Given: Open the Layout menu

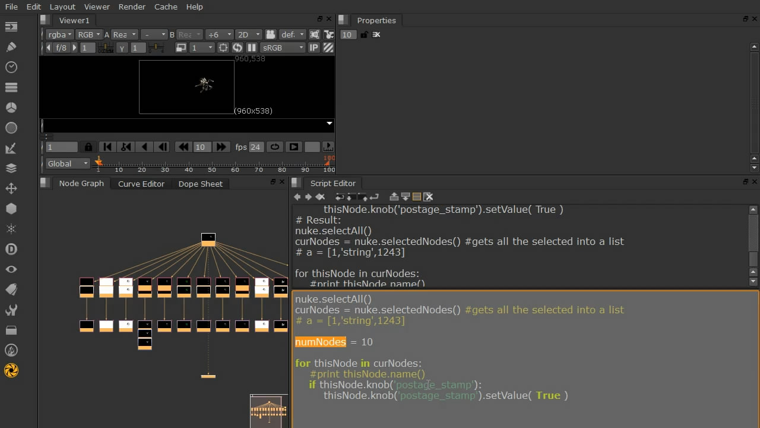Looking at the screenshot, I should click(62, 7).
